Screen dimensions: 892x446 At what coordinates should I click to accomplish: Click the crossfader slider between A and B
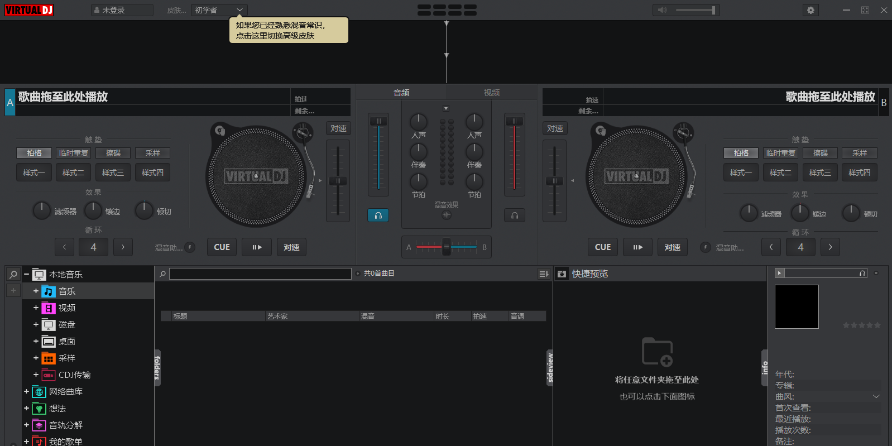pyautogui.click(x=447, y=247)
